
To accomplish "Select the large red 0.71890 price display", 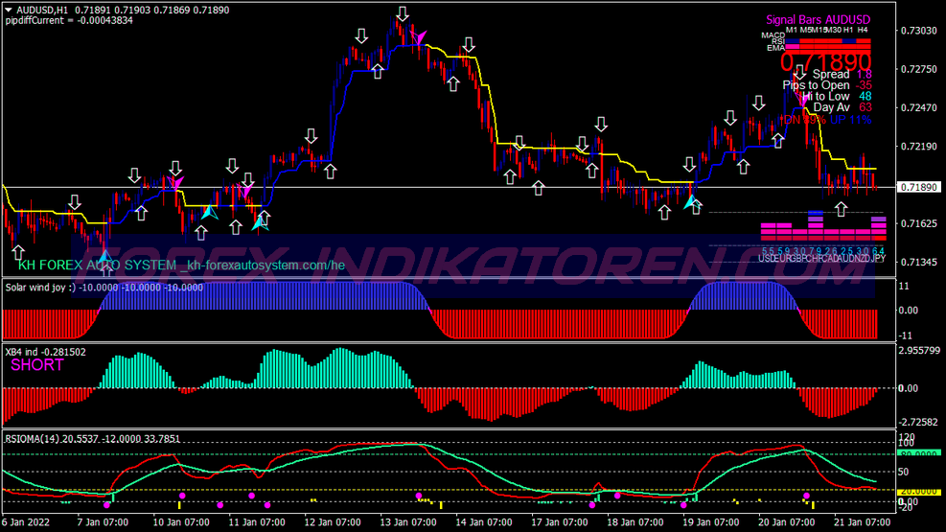I will tap(826, 62).
